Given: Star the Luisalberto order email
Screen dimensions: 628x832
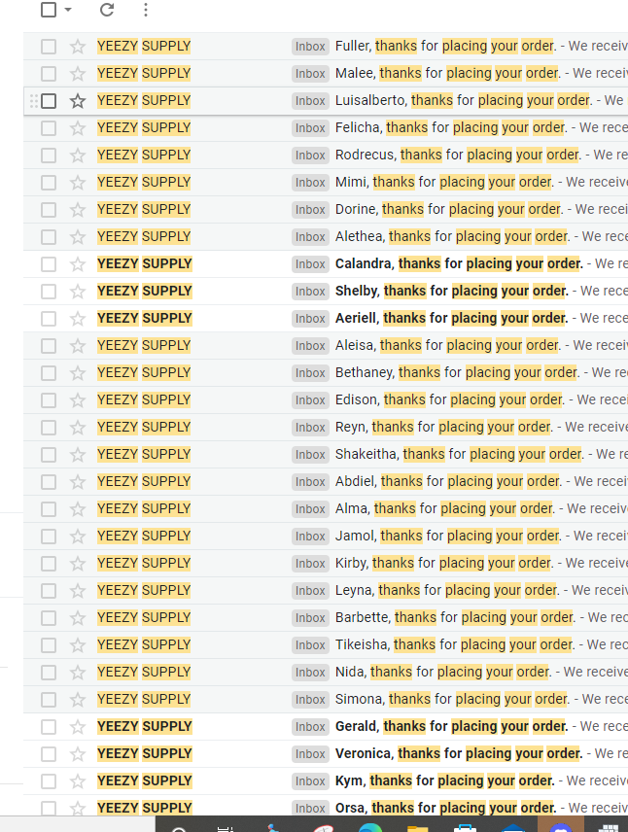Looking at the screenshot, I should (x=78, y=101).
